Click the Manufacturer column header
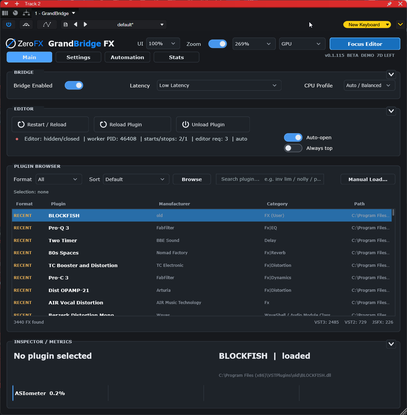Image resolution: width=407 pixels, height=415 pixels. pyautogui.click(x=174, y=204)
